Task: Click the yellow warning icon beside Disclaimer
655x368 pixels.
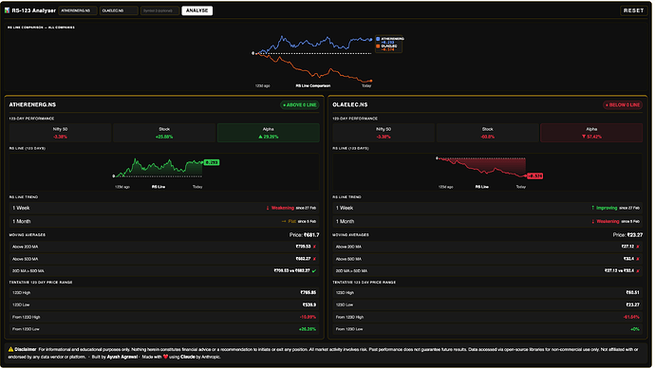Action: [x=10, y=349]
